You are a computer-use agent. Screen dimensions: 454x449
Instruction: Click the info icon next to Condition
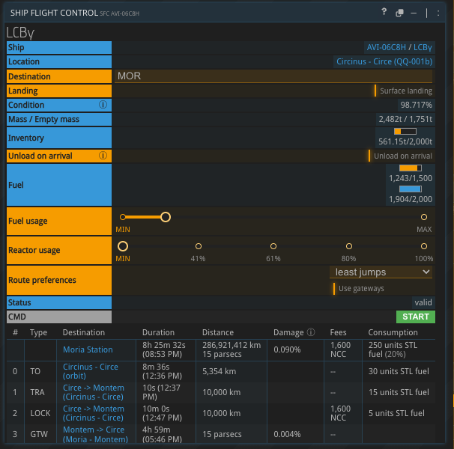click(103, 106)
